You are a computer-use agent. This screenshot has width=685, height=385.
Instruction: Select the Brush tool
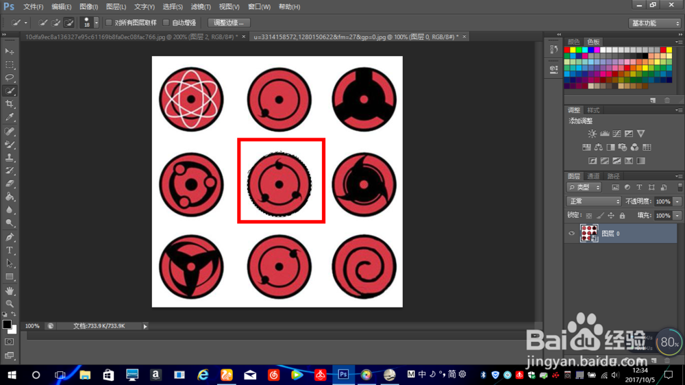9,145
